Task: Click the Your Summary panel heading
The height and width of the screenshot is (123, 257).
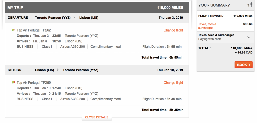Action: click(214, 5)
